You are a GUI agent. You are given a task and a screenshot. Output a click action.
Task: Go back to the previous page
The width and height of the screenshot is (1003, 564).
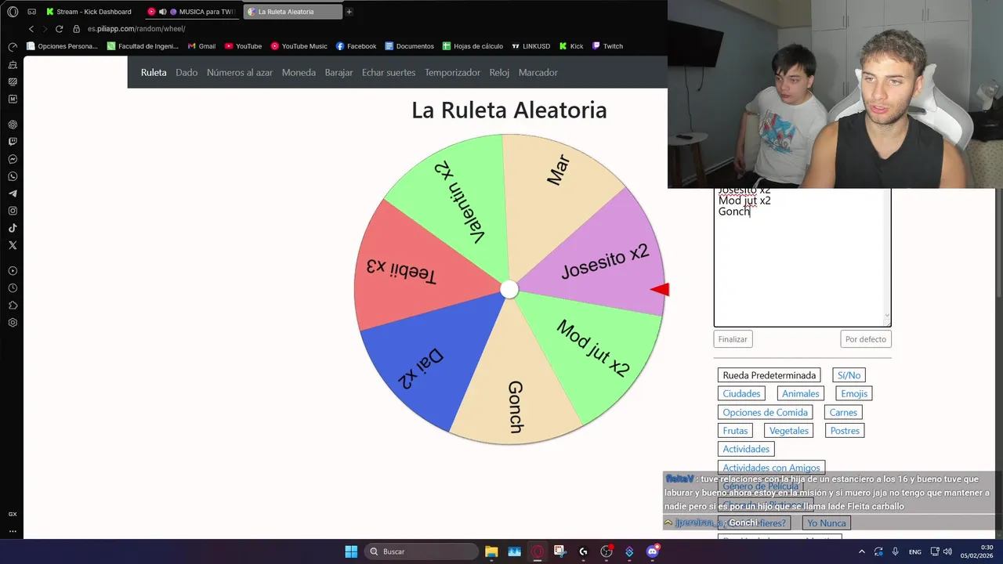pos(31,29)
